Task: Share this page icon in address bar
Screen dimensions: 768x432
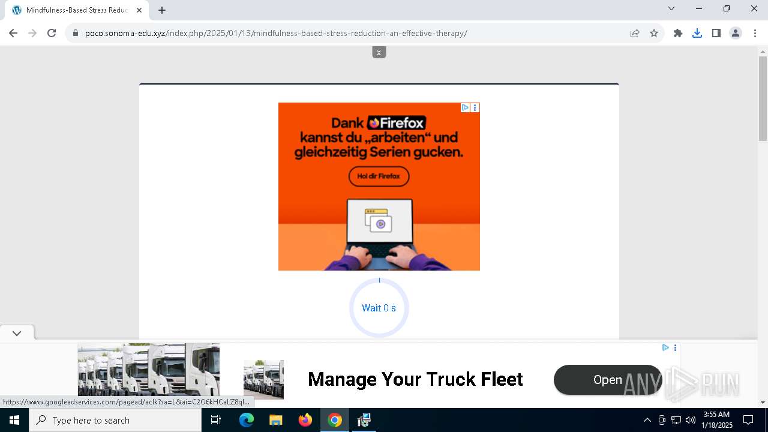Action: click(635, 33)
